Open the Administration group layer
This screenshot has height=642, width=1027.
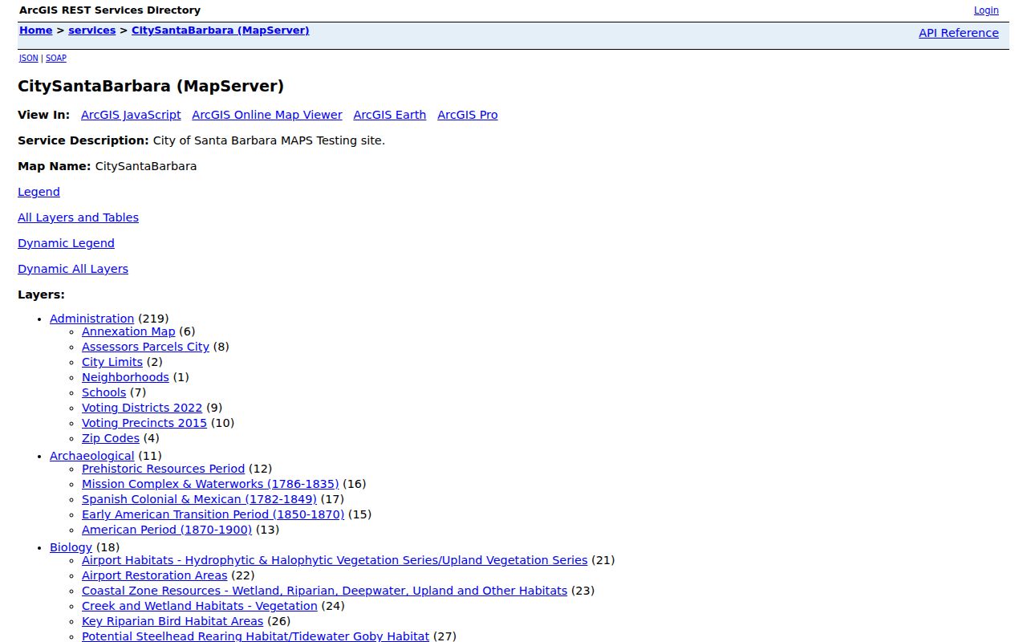[91, 319]
